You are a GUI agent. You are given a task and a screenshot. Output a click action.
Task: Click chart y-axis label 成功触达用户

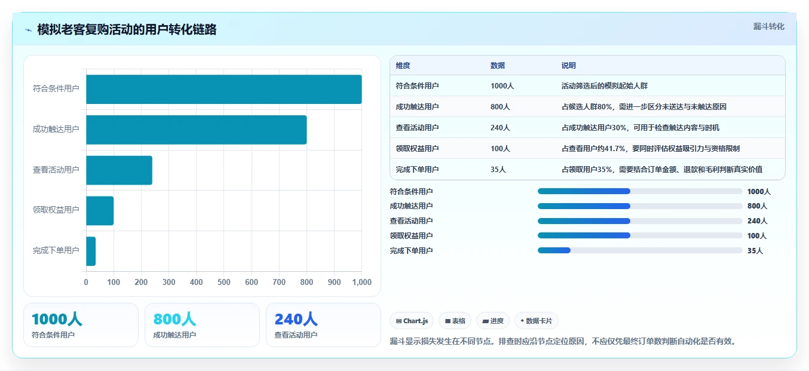[x=56, y=130]
